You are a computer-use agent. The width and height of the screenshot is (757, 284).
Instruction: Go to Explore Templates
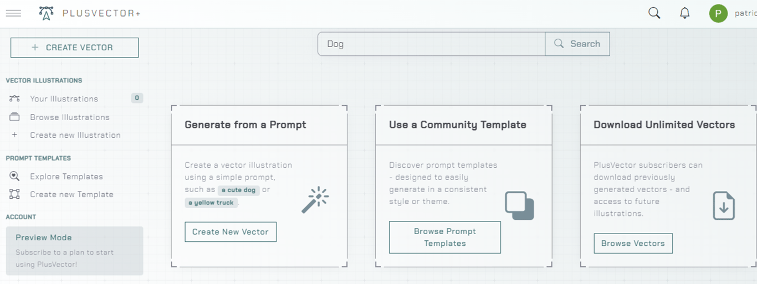[x=66, y=177]
